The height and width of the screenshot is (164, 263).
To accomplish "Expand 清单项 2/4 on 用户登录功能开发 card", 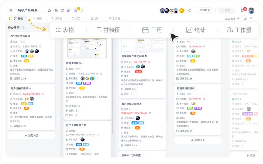I will click(129, 146).
